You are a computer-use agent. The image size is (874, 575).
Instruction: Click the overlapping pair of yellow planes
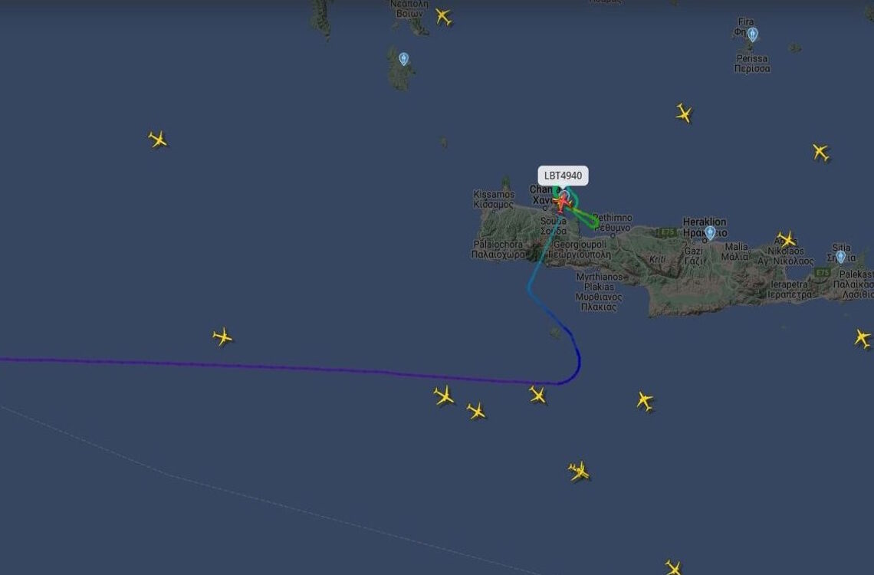[x=579, y=471]
